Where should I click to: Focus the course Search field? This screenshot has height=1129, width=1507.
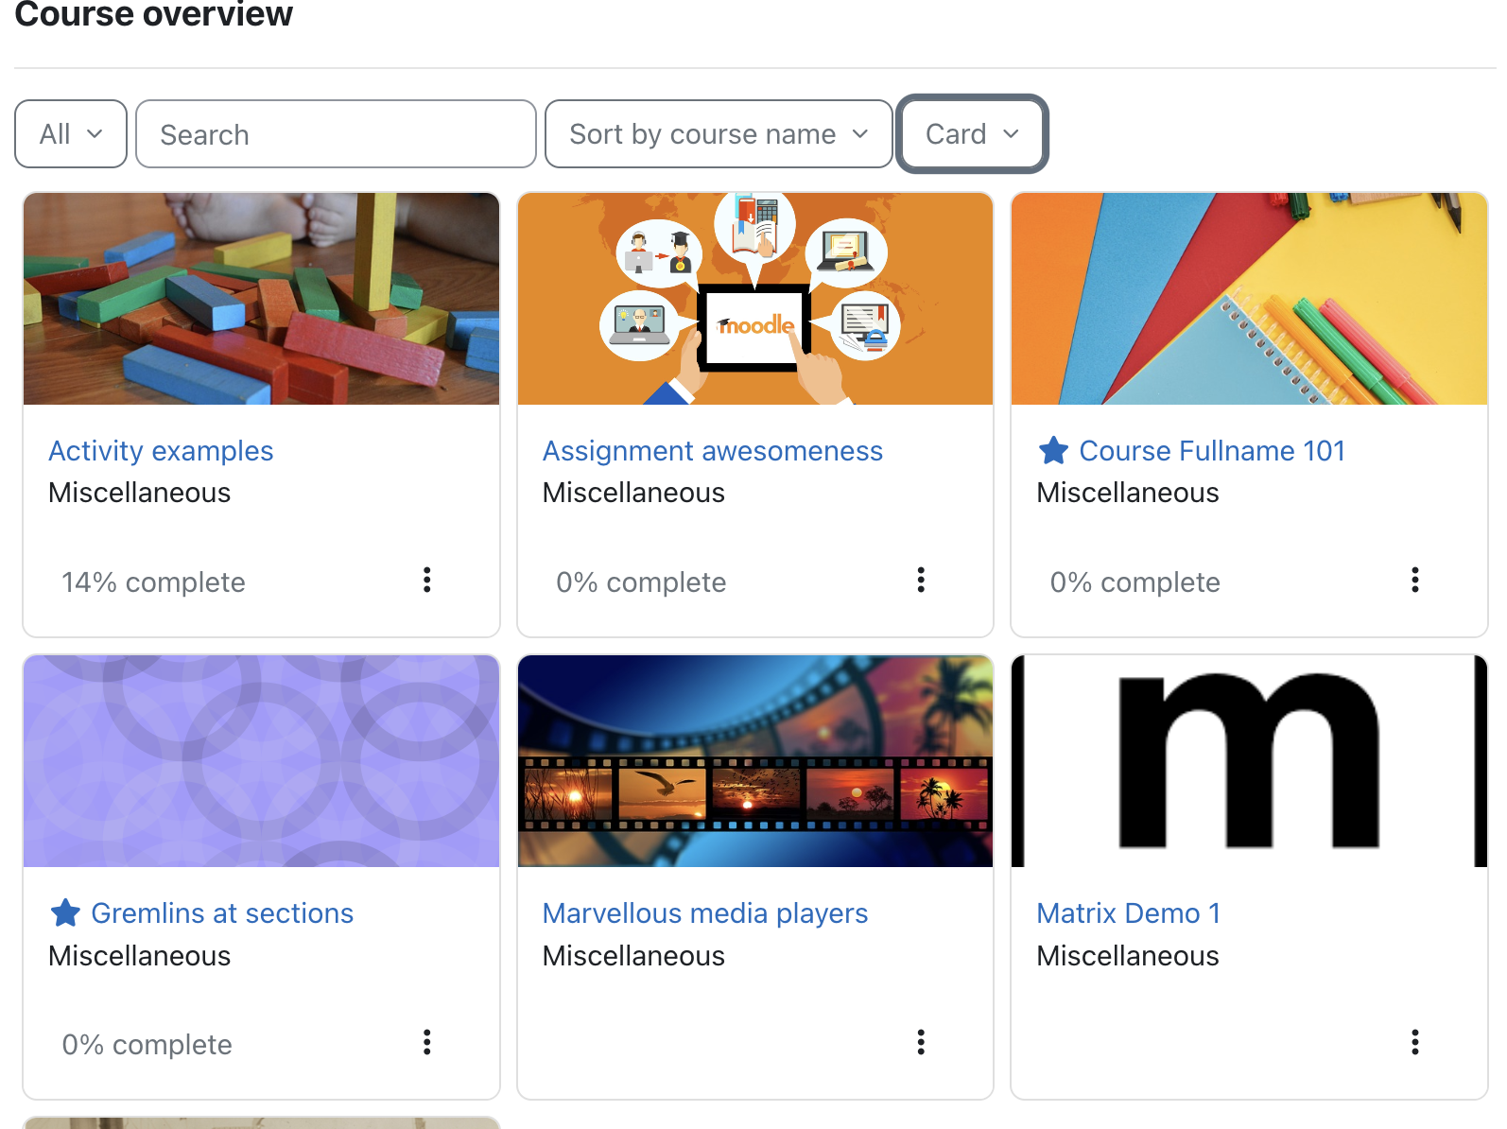coord(336,134)
